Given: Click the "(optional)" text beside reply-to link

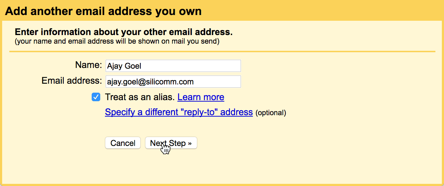Looking at the screenshot, I should pos(271,113).
